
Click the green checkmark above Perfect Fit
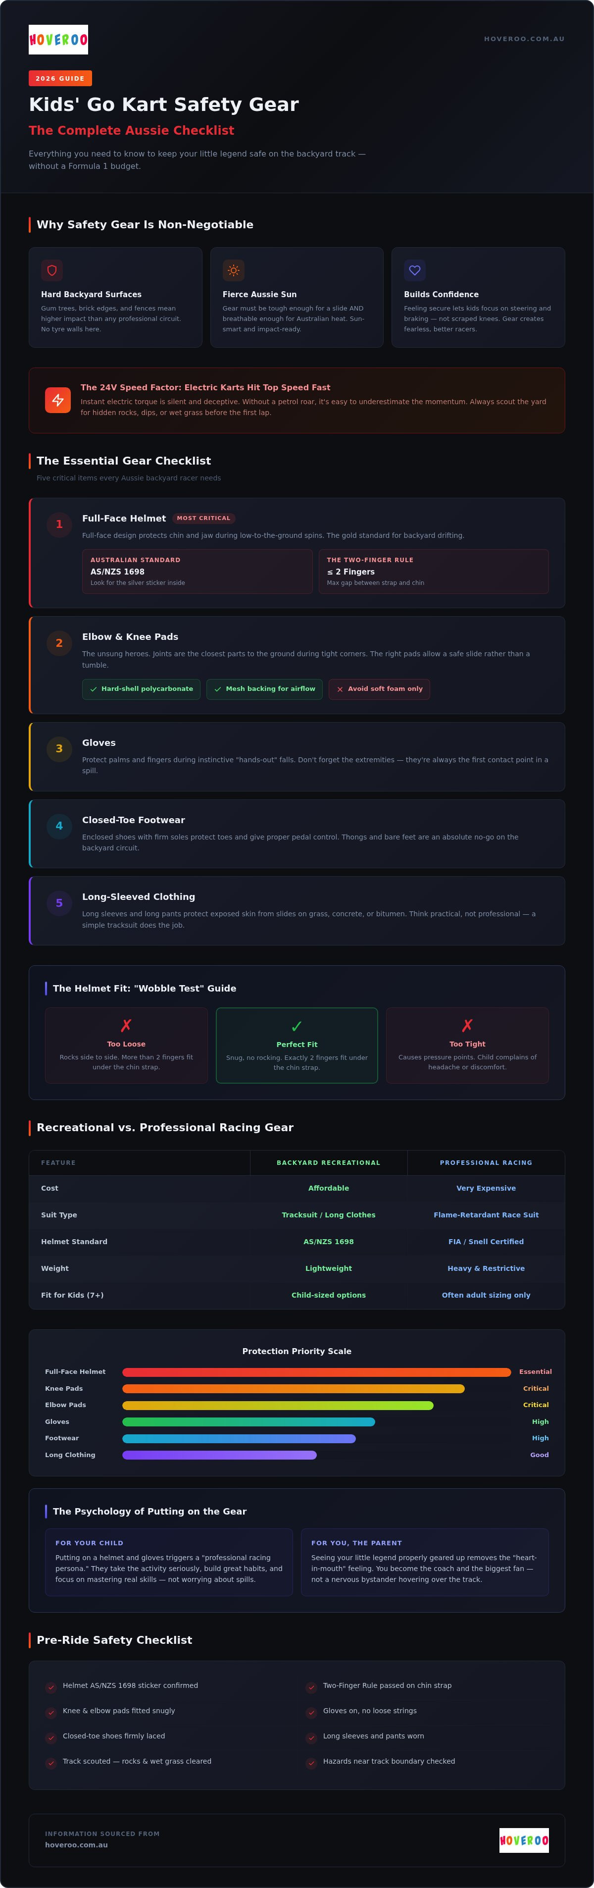tap(297, 1026)
